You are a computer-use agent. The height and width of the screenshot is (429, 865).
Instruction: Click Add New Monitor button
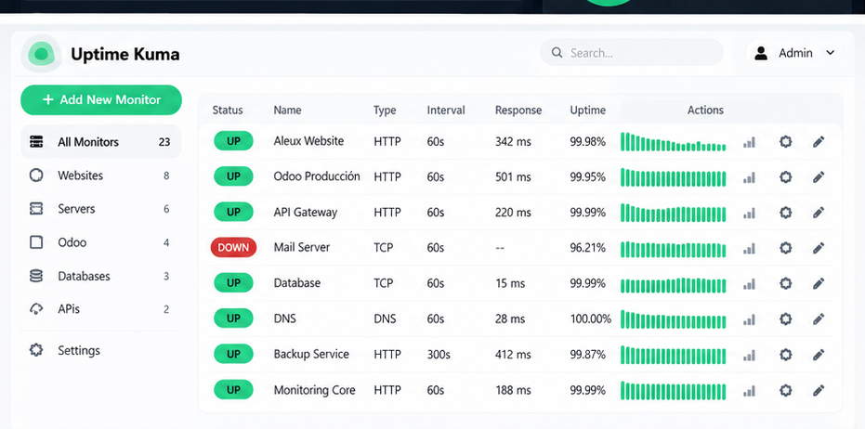[x=101, y=99]
